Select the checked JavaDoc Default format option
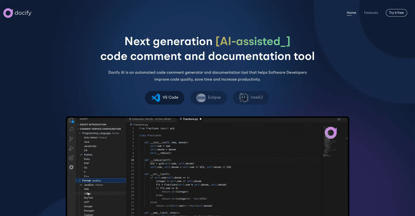The height and width of the screenshot is (216, 415). (89, 185)
